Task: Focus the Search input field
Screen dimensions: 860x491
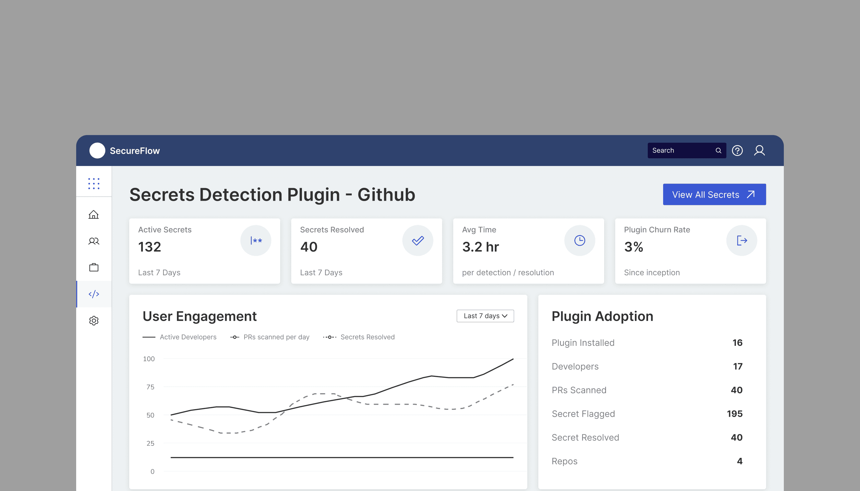Action: tap(680, 150)
